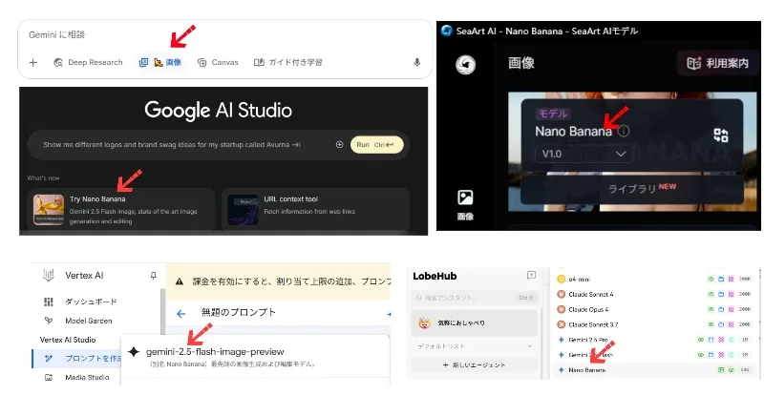764x416 pixels.
Task: Select プロンプトを作成 in Vertex AI Studio
Action: (76, 358)
